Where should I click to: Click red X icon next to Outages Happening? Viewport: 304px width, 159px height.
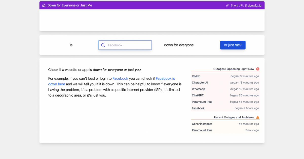258,69
